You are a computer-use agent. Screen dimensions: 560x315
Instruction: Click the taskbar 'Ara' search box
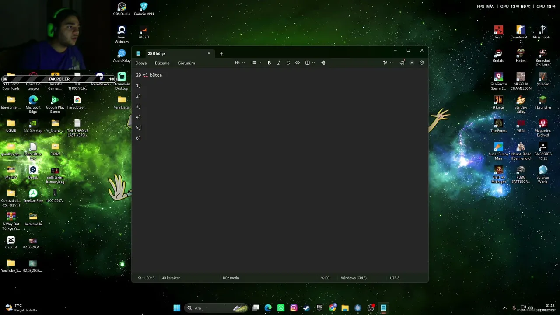tap(217, 308)
